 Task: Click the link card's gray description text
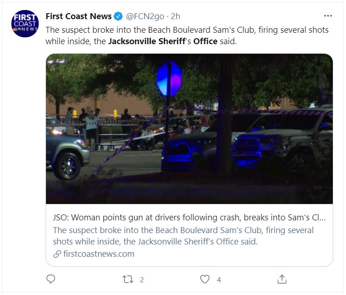(183, 236)
